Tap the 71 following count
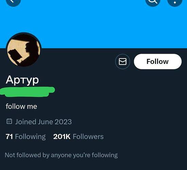Screen dimensions: 187x170 tap(9, 137)
